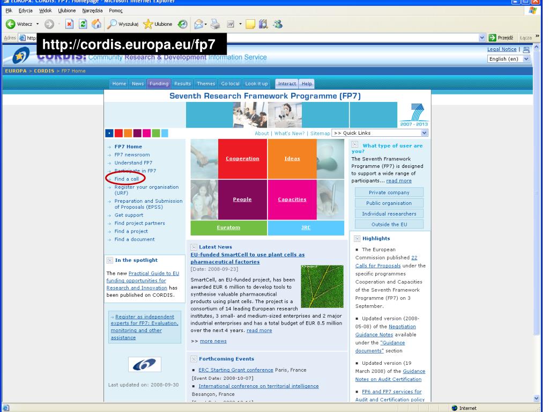Select the Go local tab
The image size is (549, 412).
(x=230, y=83)
